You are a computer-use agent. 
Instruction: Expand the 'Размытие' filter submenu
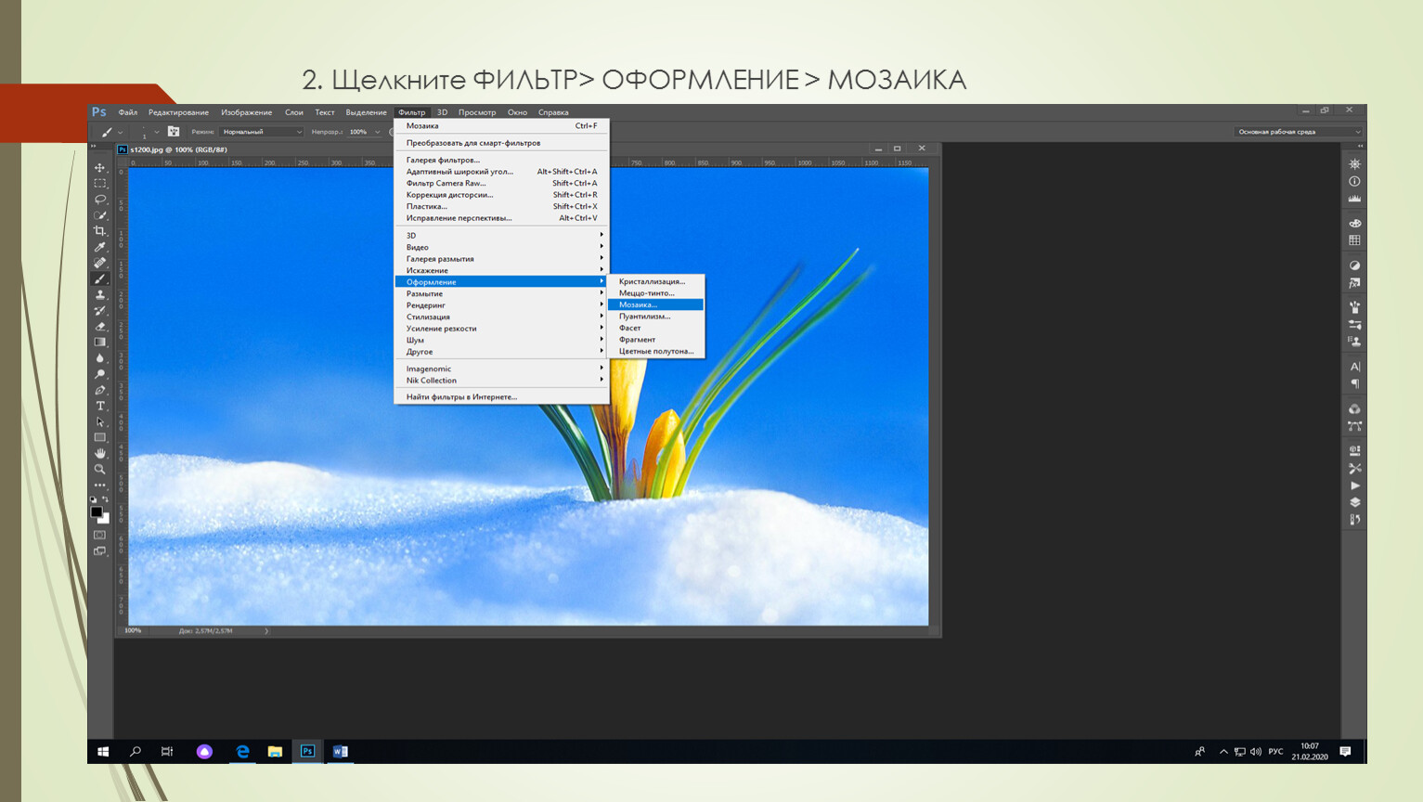[x=501, y=293]
